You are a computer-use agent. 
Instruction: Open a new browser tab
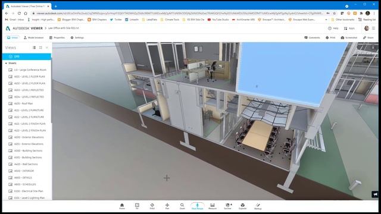tap(55, 7)
